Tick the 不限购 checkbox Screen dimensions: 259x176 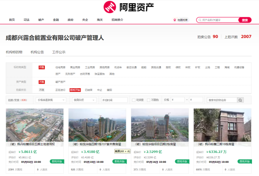click(x=148, y=100)
